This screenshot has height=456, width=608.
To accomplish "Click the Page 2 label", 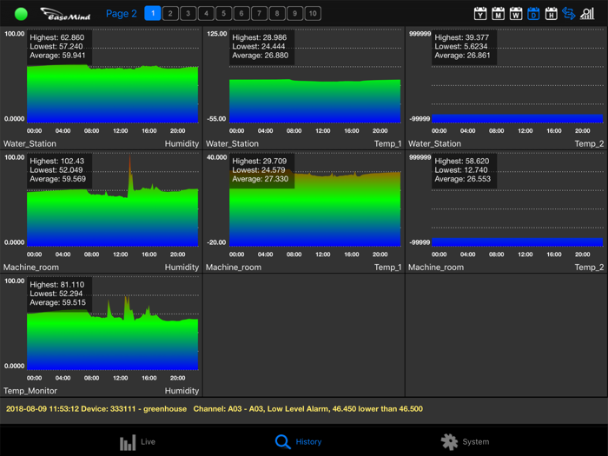I will 122,14.
